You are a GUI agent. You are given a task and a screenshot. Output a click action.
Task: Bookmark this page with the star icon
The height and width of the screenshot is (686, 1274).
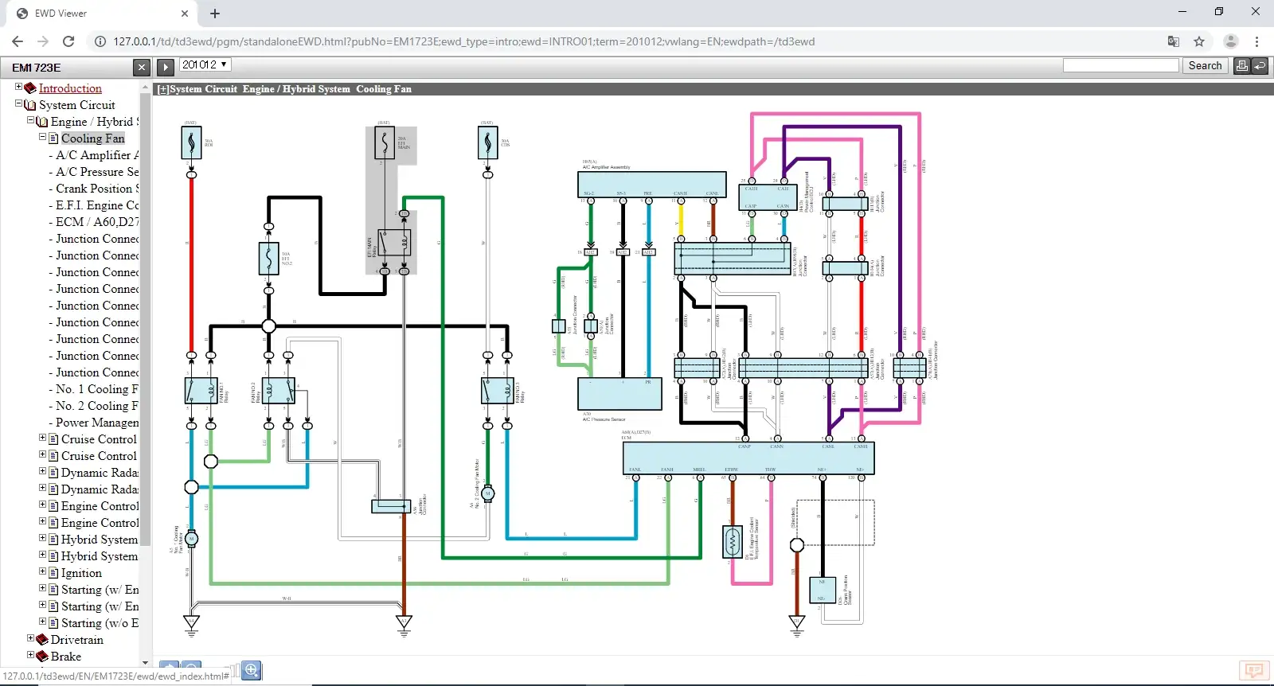tap(1199, 41)
